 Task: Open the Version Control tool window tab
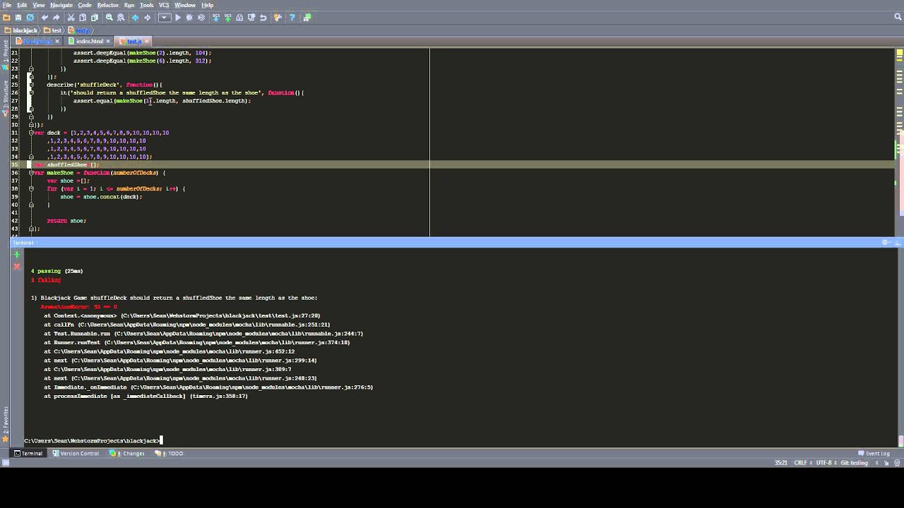pyautogui.click(x=76, y=454)
